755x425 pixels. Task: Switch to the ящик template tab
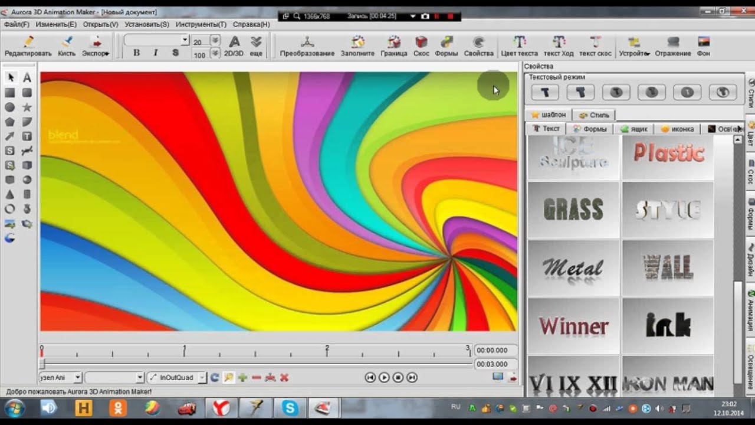635,129
